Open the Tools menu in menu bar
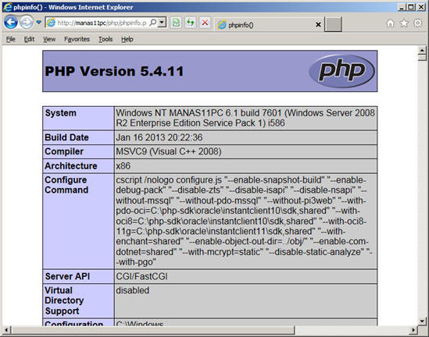429x337 pixels. coord(105,39)
